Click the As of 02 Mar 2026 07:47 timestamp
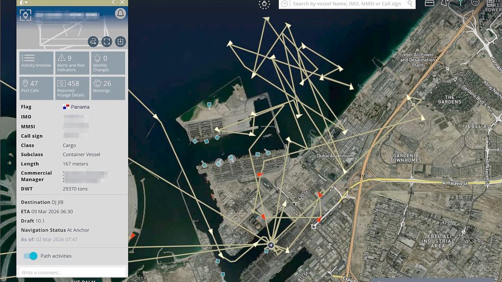This screenshot has height=282, width=502. click(x=50, y=239)
